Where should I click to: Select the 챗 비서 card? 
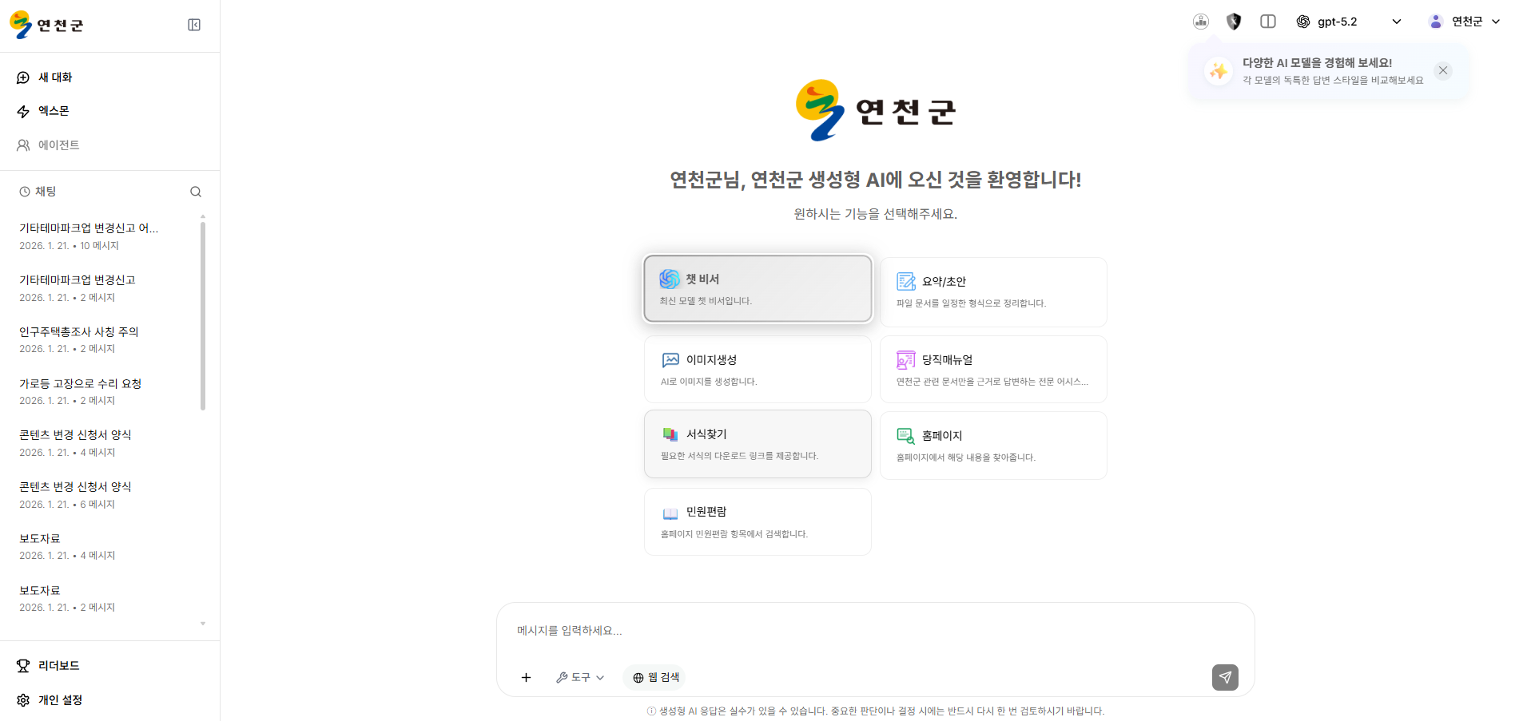pos(758,288)
